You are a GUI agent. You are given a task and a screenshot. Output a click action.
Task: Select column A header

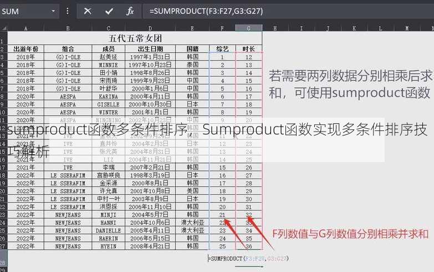pyautogui.click(x=25, y=28)
